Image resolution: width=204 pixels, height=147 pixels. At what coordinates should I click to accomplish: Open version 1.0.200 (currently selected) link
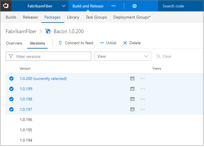43,78
